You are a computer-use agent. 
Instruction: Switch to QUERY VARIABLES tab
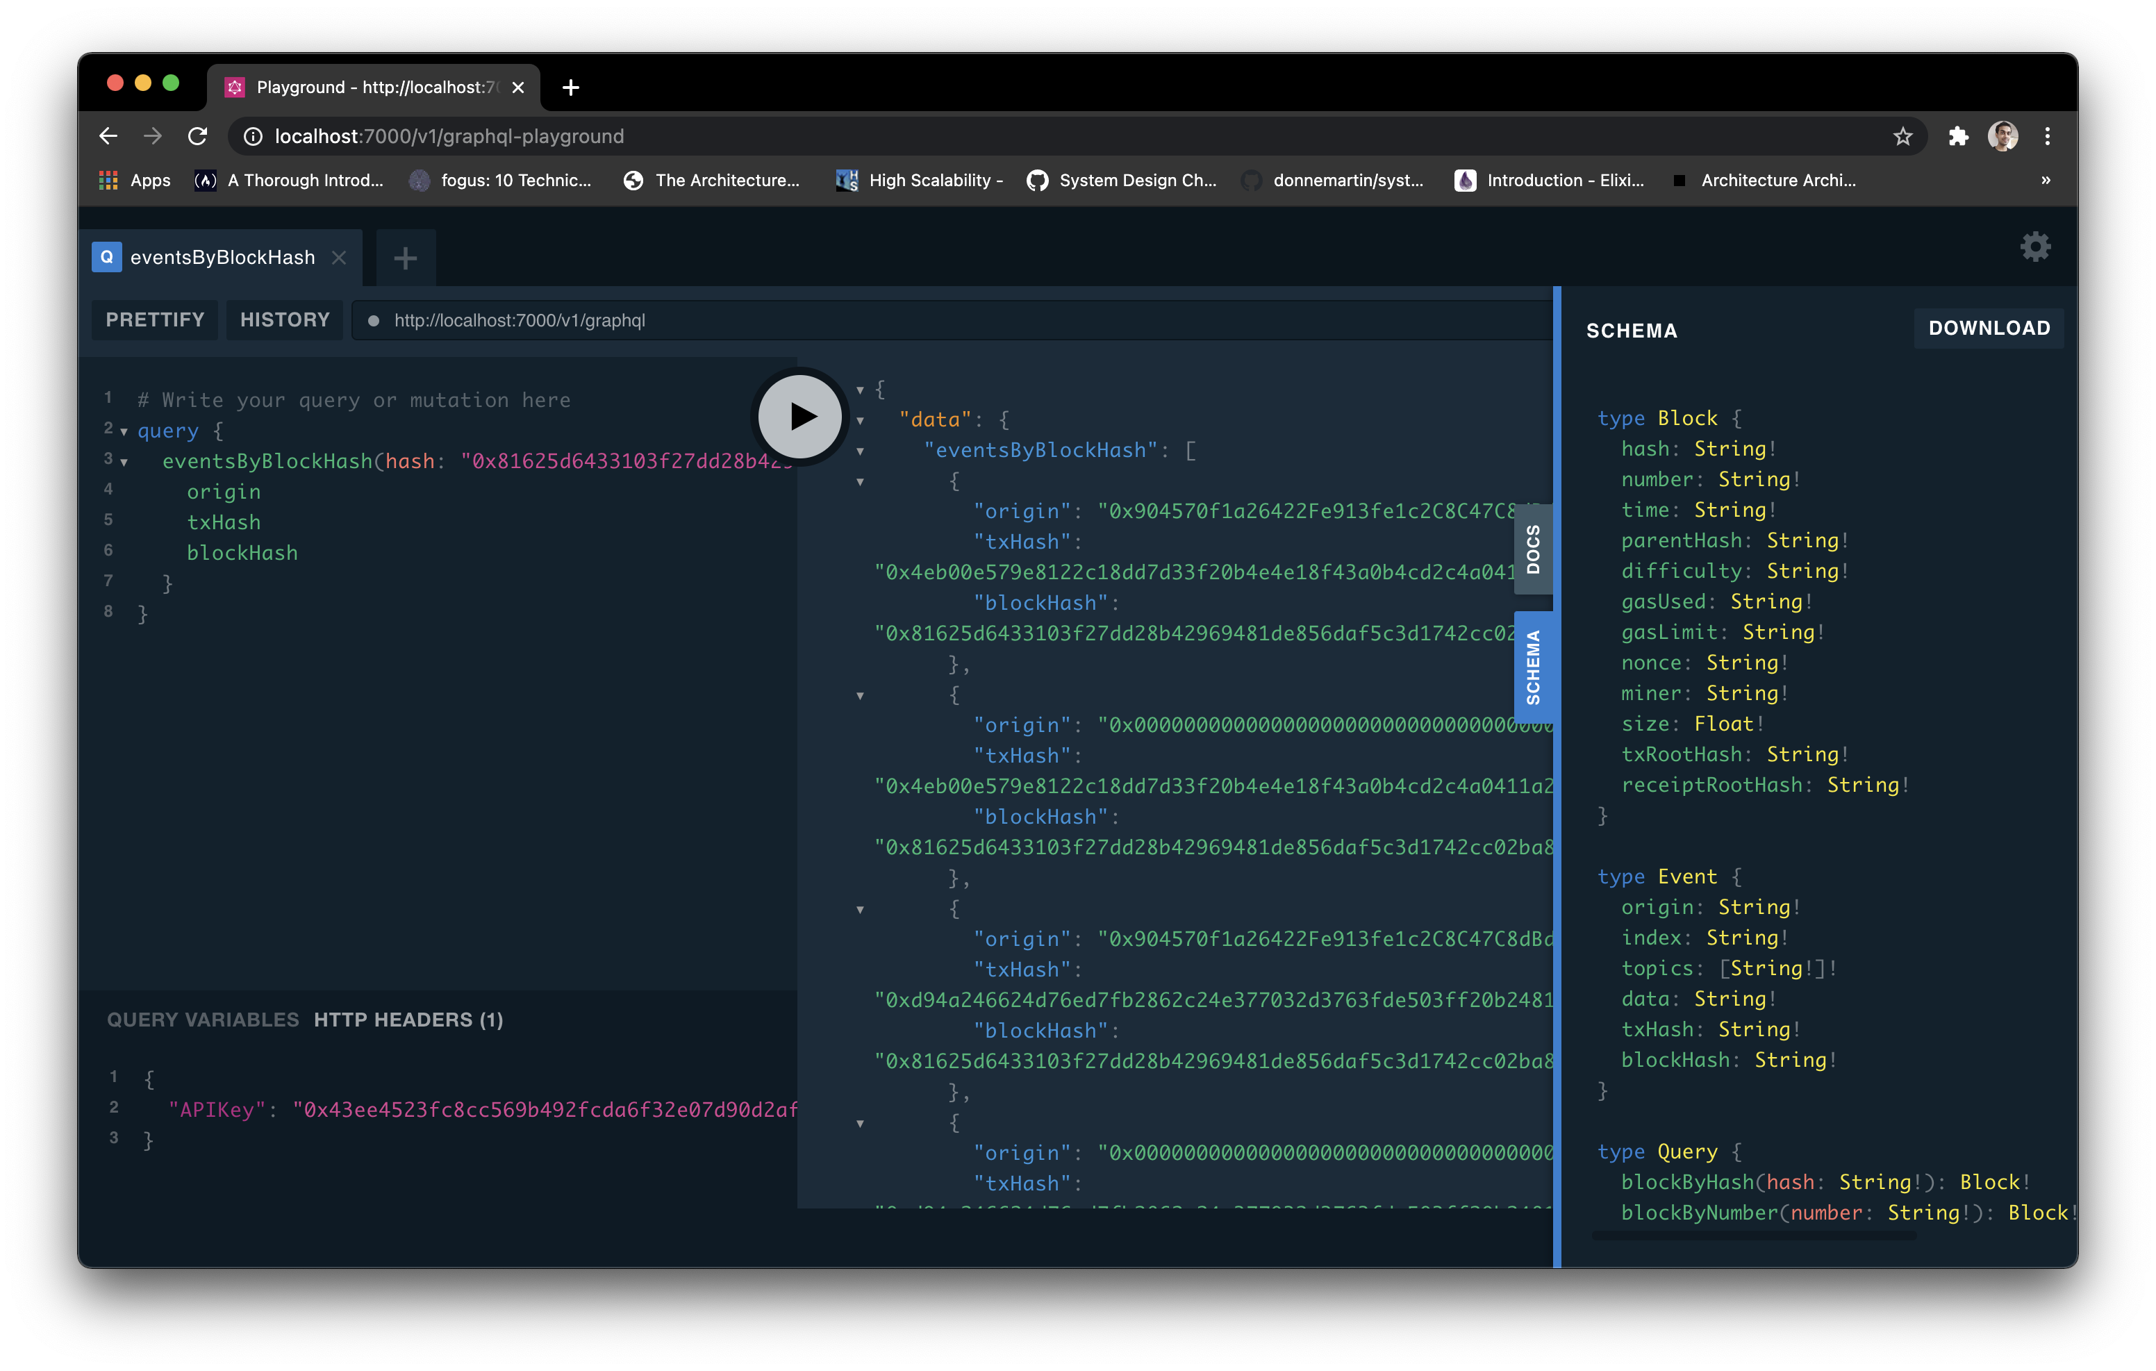tap(204, 1020)
